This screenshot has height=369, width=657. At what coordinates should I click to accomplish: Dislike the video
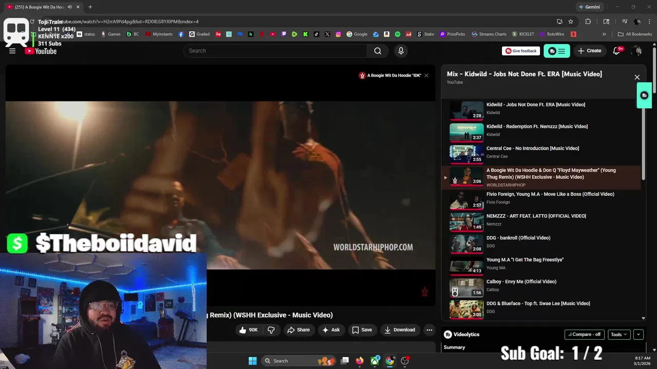pos(272,330)
